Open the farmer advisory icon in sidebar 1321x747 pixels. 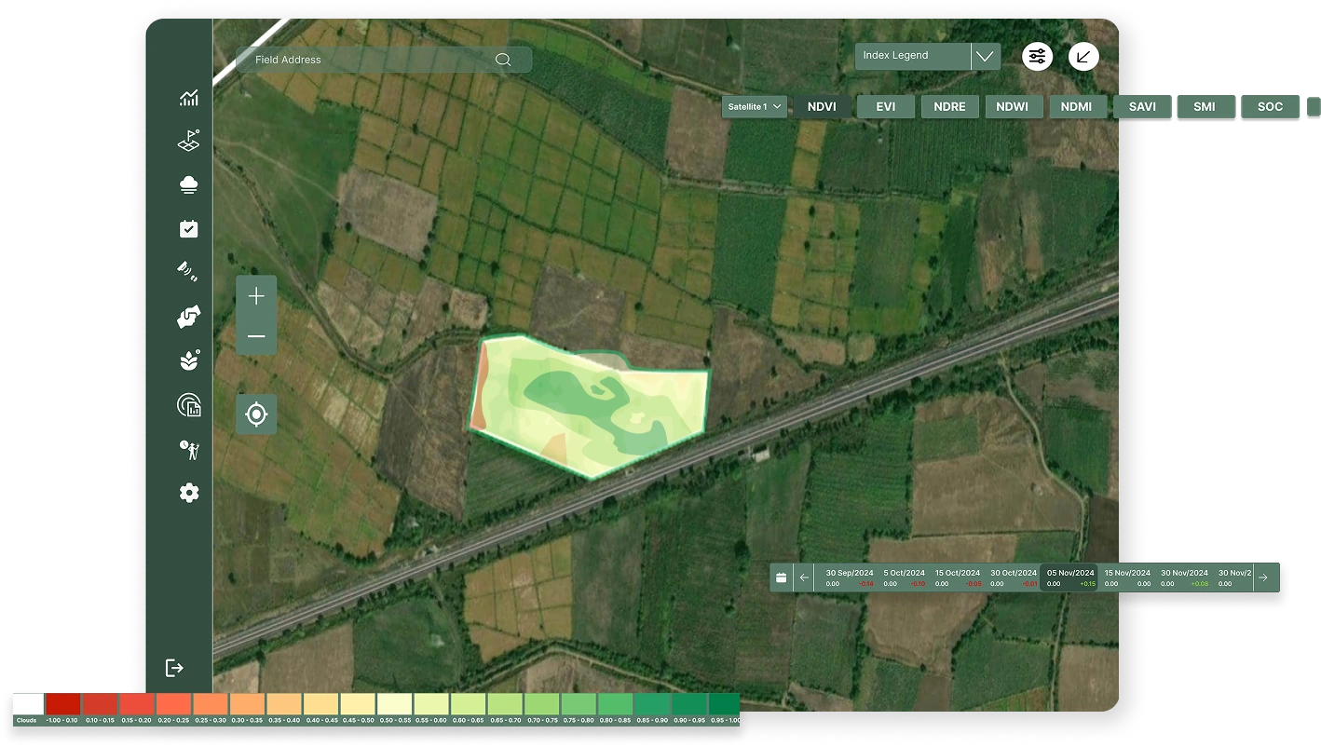[189, 450]
